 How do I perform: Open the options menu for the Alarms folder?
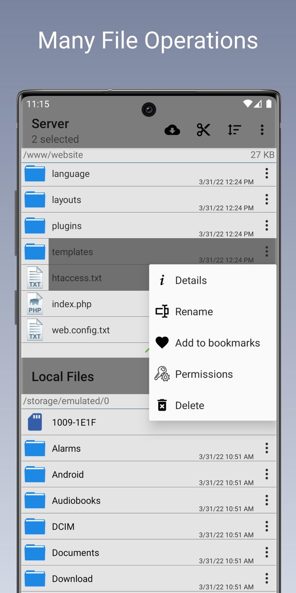266,448
